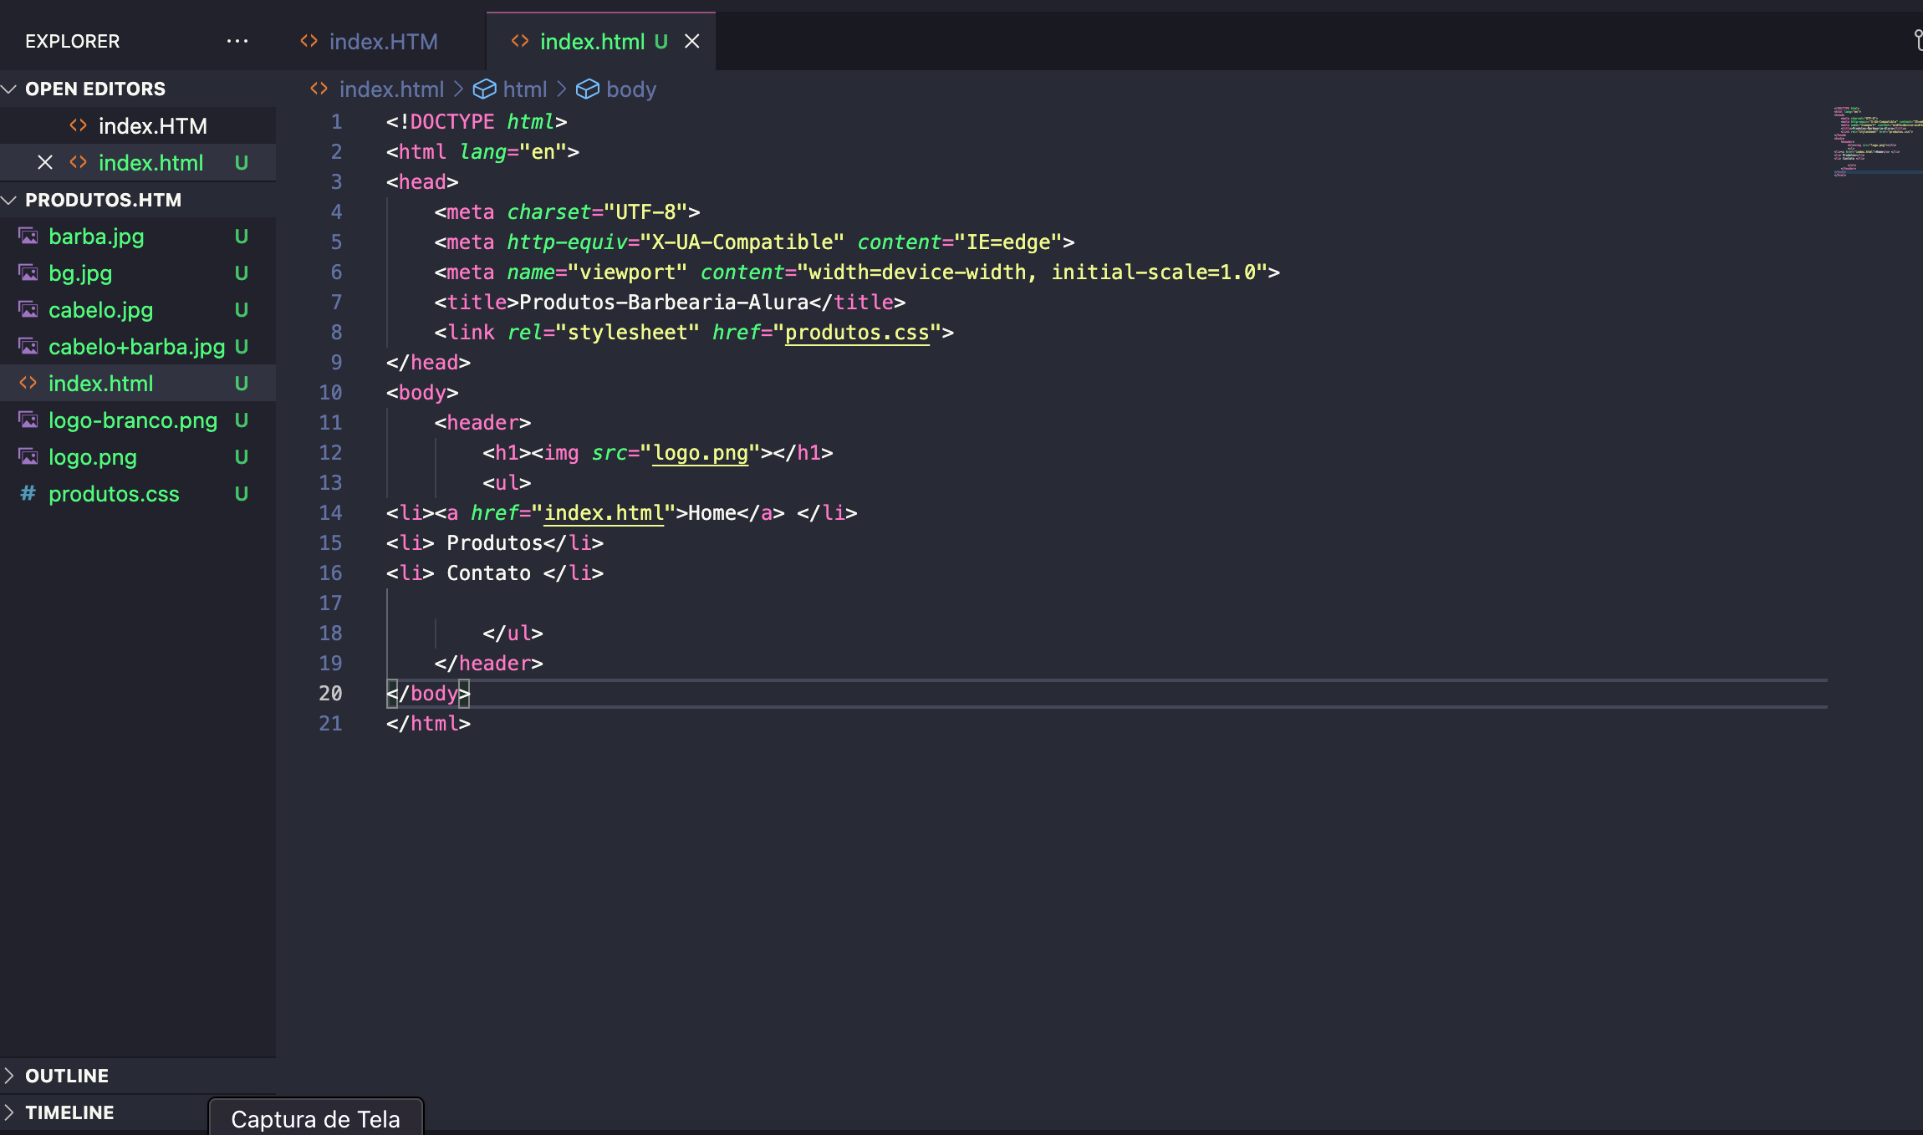Click untracked U badge on barba.jpg
This screenshot has height=1135, width=1923.
pyautogui.click(x=242, y=237)
